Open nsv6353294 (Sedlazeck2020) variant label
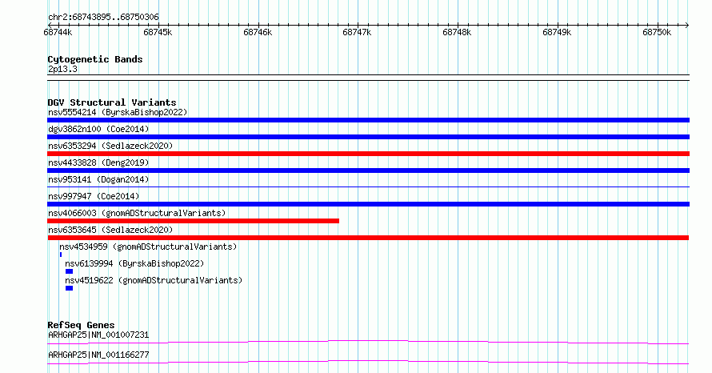712x373 pixels. [110, 146]
